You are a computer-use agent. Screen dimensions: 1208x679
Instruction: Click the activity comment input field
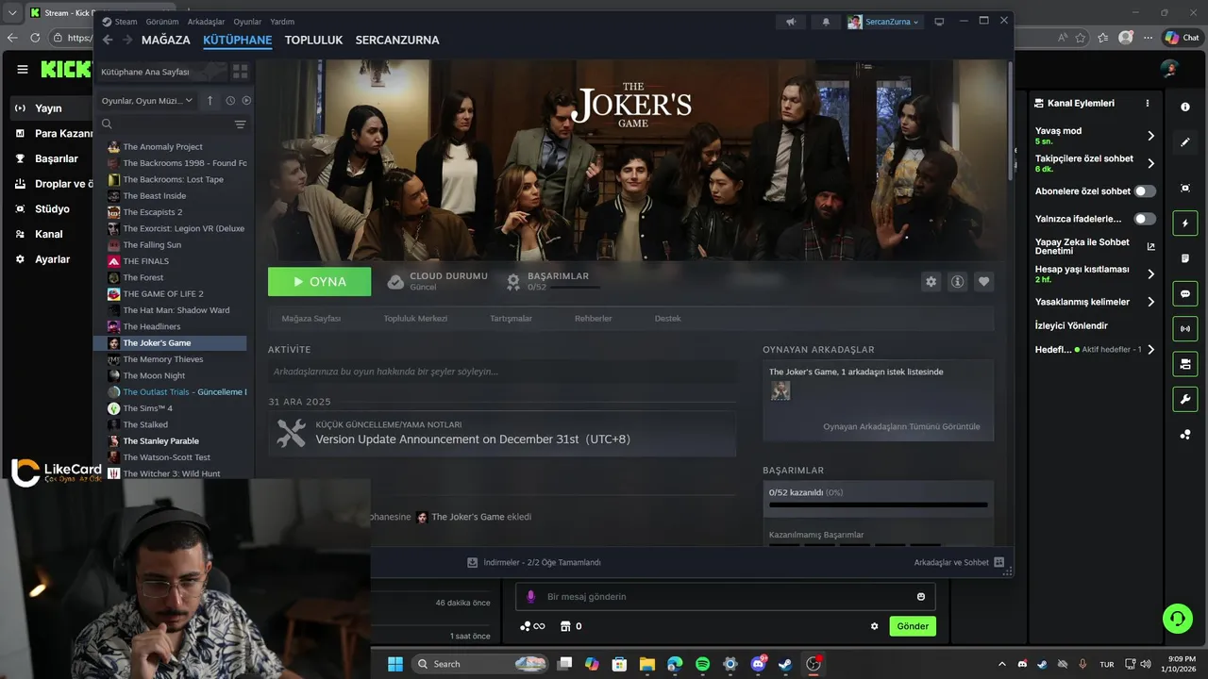(502, 372)
